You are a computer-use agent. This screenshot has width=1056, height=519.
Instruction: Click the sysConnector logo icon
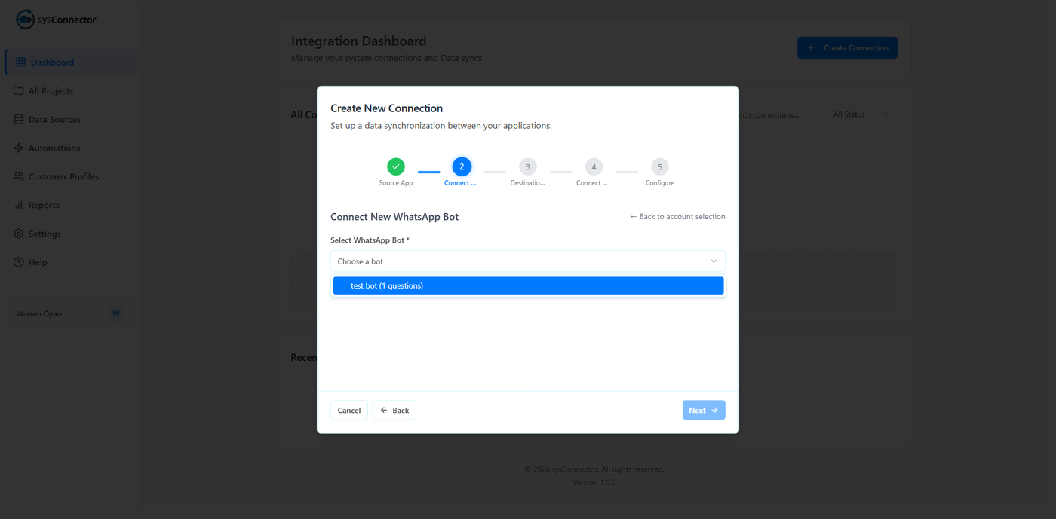(x=26, y=20)
